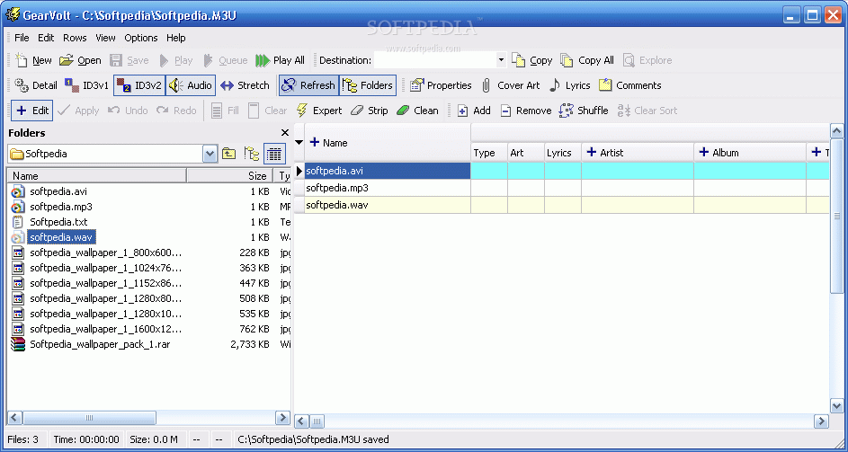Select Softpedia_wallpaper_pack_1.rar file
Viewport: 848px width, 452px height.
(100, 344)
